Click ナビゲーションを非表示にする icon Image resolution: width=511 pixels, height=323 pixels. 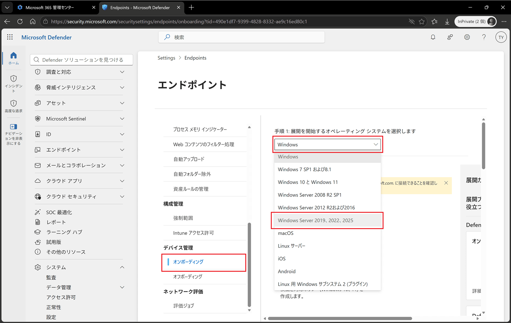(x=14, y=127)
